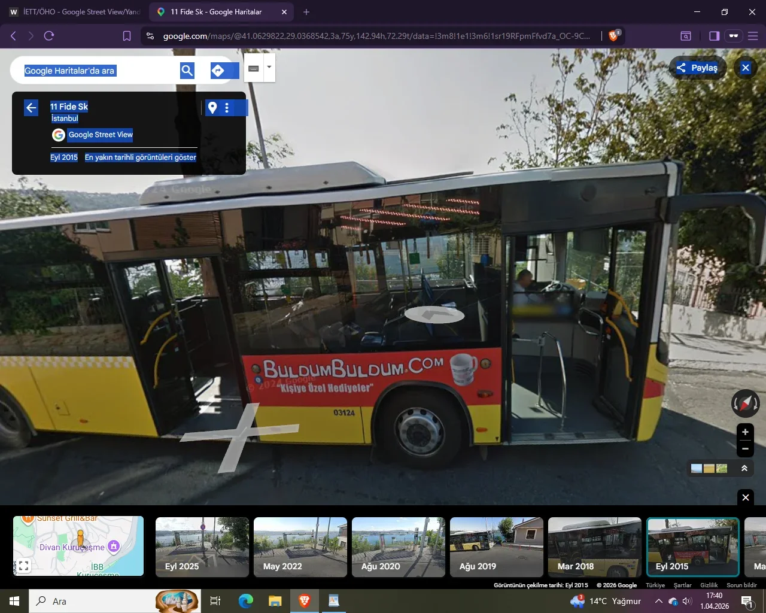Click the search magnifier icon in Maps
This screenshot has width=766, height=613.
point(187,71)
